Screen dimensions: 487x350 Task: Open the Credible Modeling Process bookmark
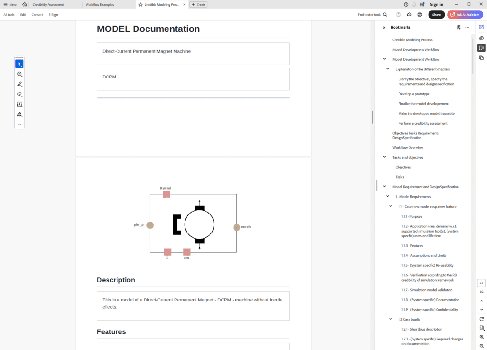(412, 40)
